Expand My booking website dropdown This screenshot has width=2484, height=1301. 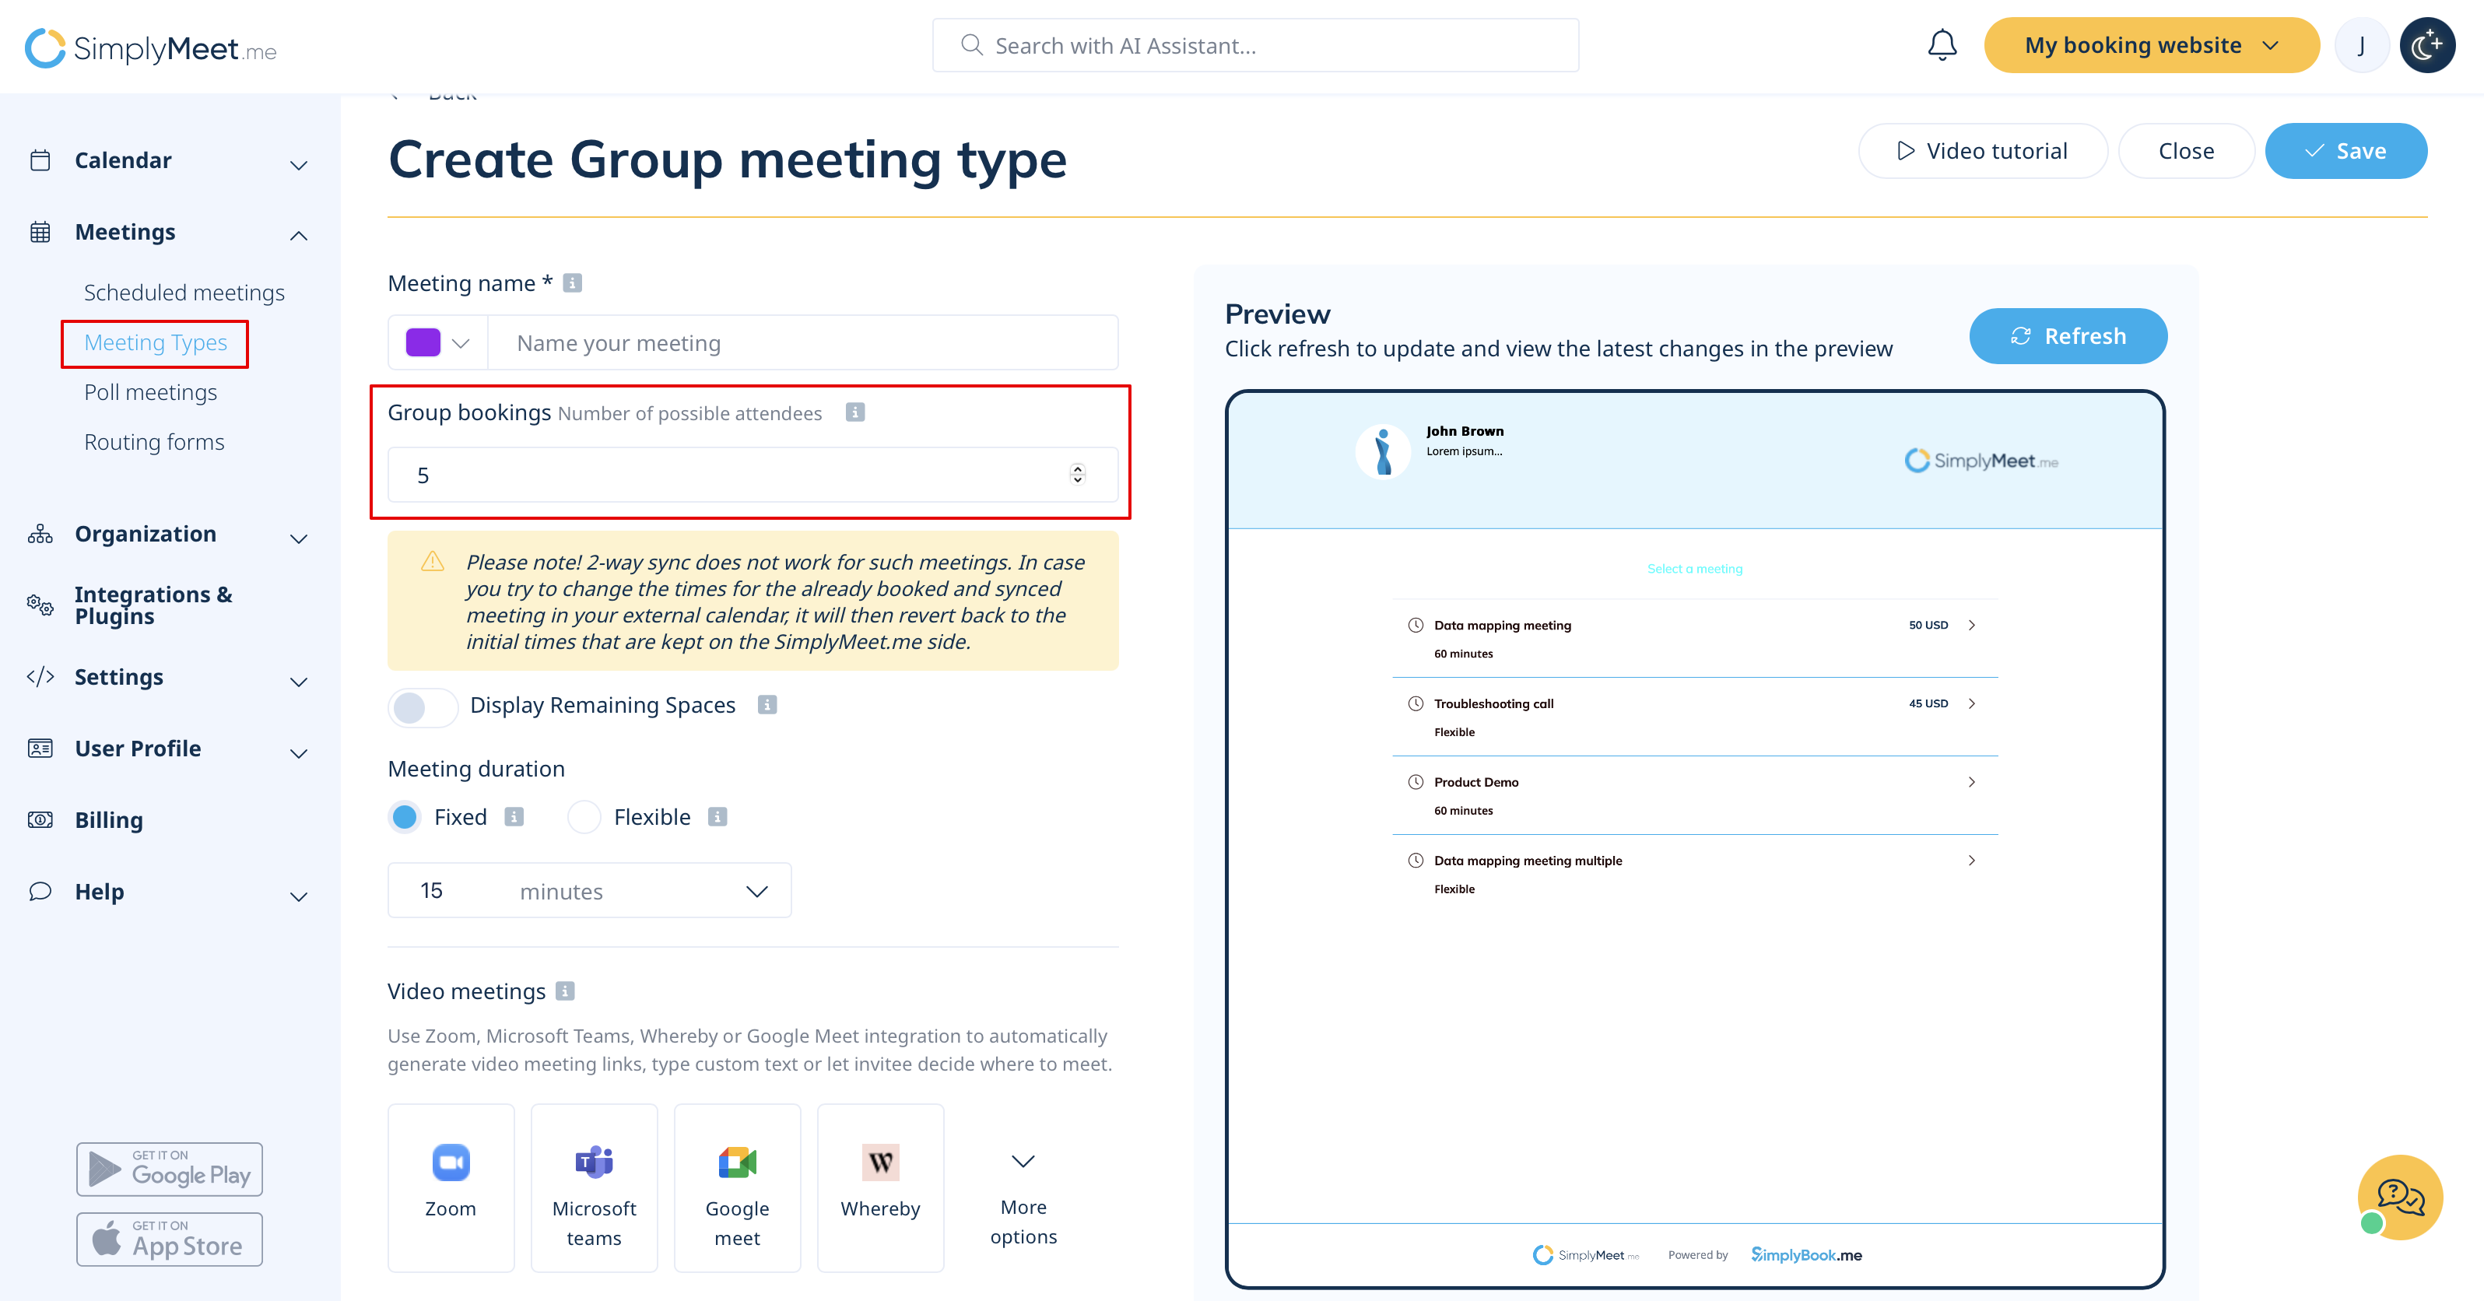2150,45
